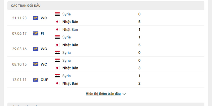The height and width of the screenshot is (106, 212).
Task: Click Japan flag in 08.10.15 match
Action: [x=57, y=68]
